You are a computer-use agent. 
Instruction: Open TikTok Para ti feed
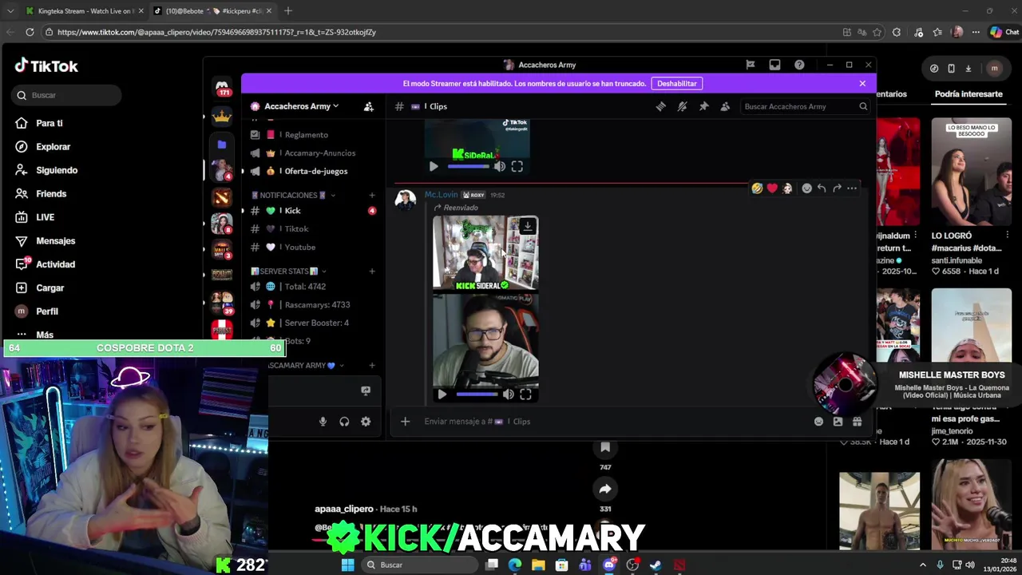[49, 123]
